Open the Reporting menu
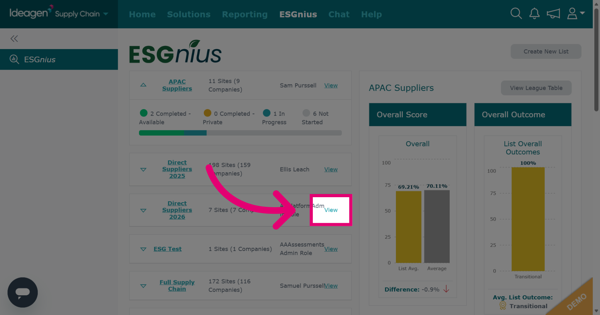 (245, 14)
